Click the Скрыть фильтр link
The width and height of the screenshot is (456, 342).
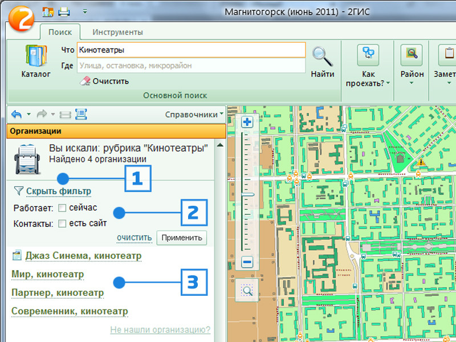pyautogui.click(x=59, y=192)
